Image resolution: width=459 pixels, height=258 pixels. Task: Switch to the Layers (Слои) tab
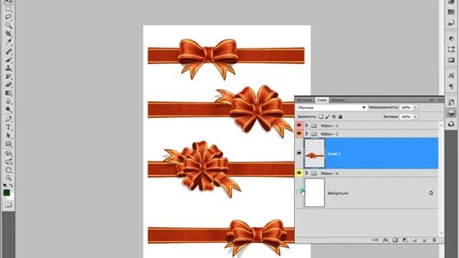[x=322, y=100]
